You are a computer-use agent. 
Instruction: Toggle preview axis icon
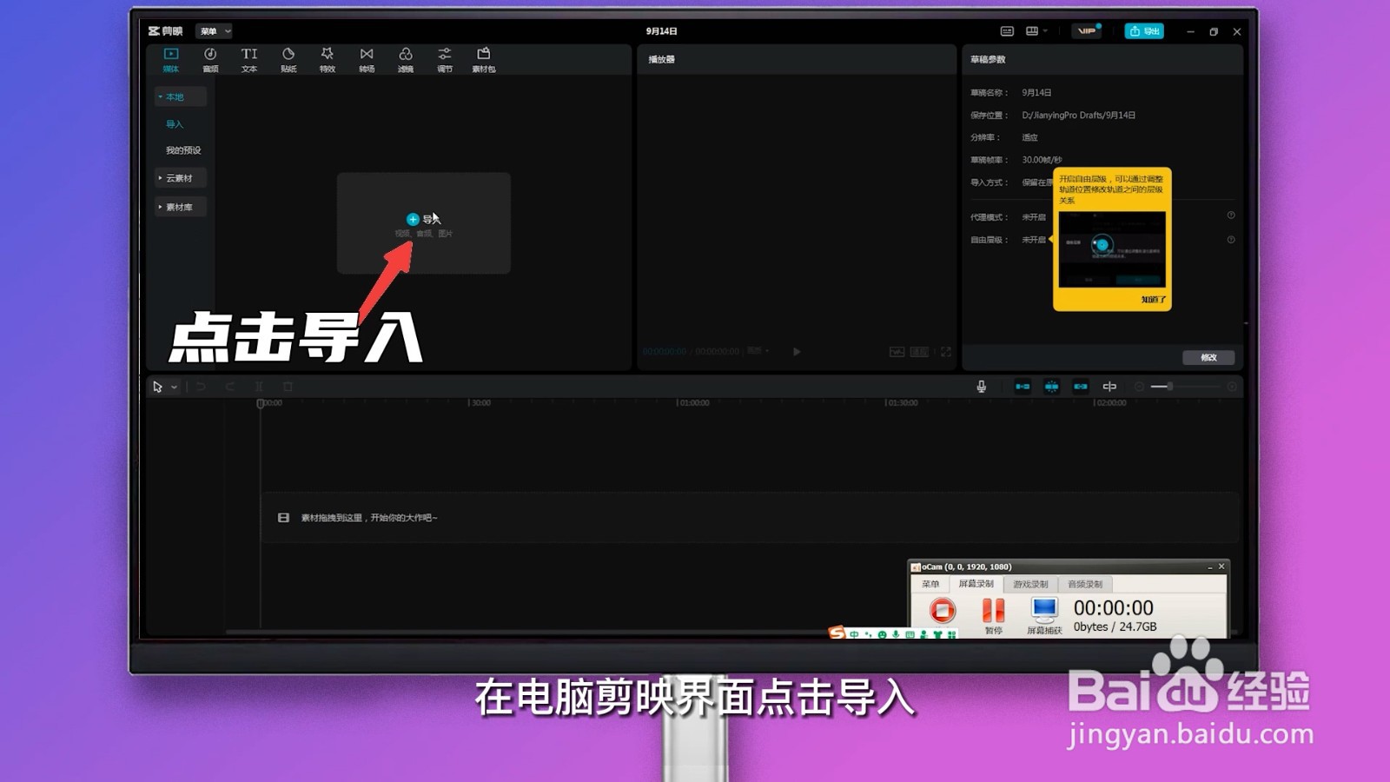tap(1109, 387)
